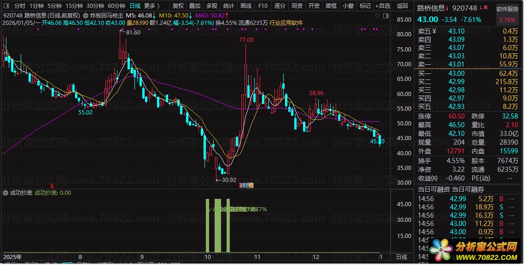Click the M5: 46.08 moving average label
Image resolution: width=525 pixels, height=265 pixels.
click(x=139, y=16)
